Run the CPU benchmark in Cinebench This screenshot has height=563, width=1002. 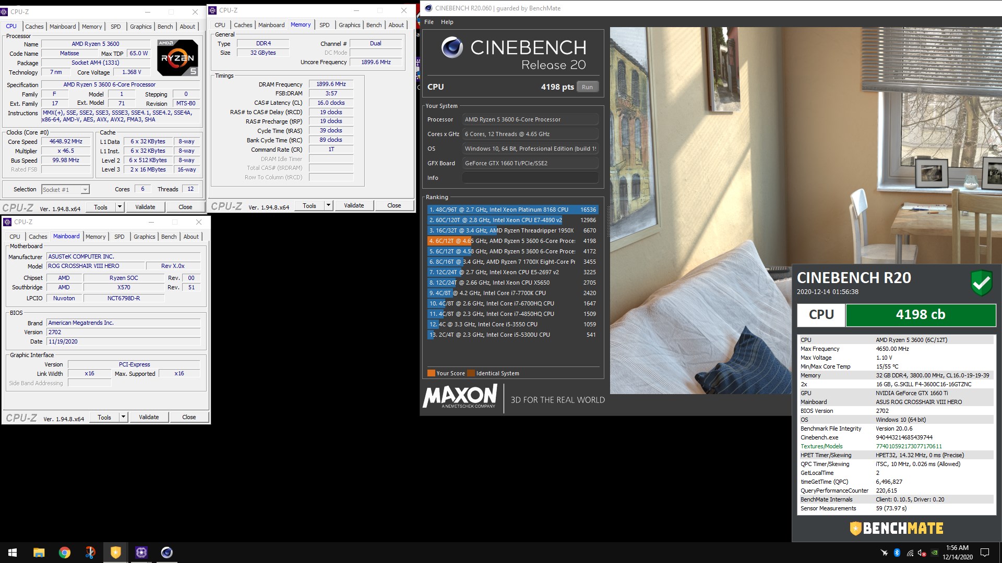click(x=587, y=87)
